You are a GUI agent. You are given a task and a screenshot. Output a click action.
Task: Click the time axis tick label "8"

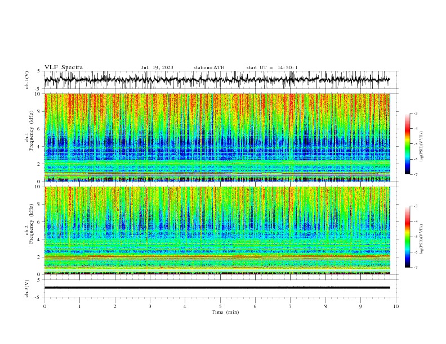[325, 306]
